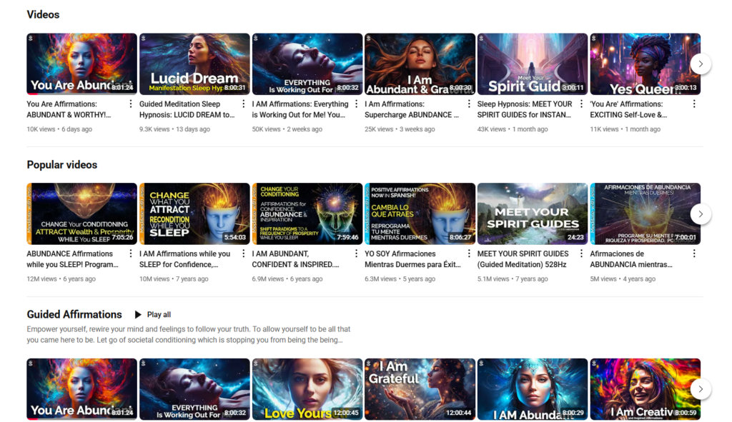The height and width of the screenshot is (422, 732).
Task: Open options menu for 'Sleep Hypnosis: MEET YOUR SPIRIT GUIDES' video
Action: (x=581, y=104)
